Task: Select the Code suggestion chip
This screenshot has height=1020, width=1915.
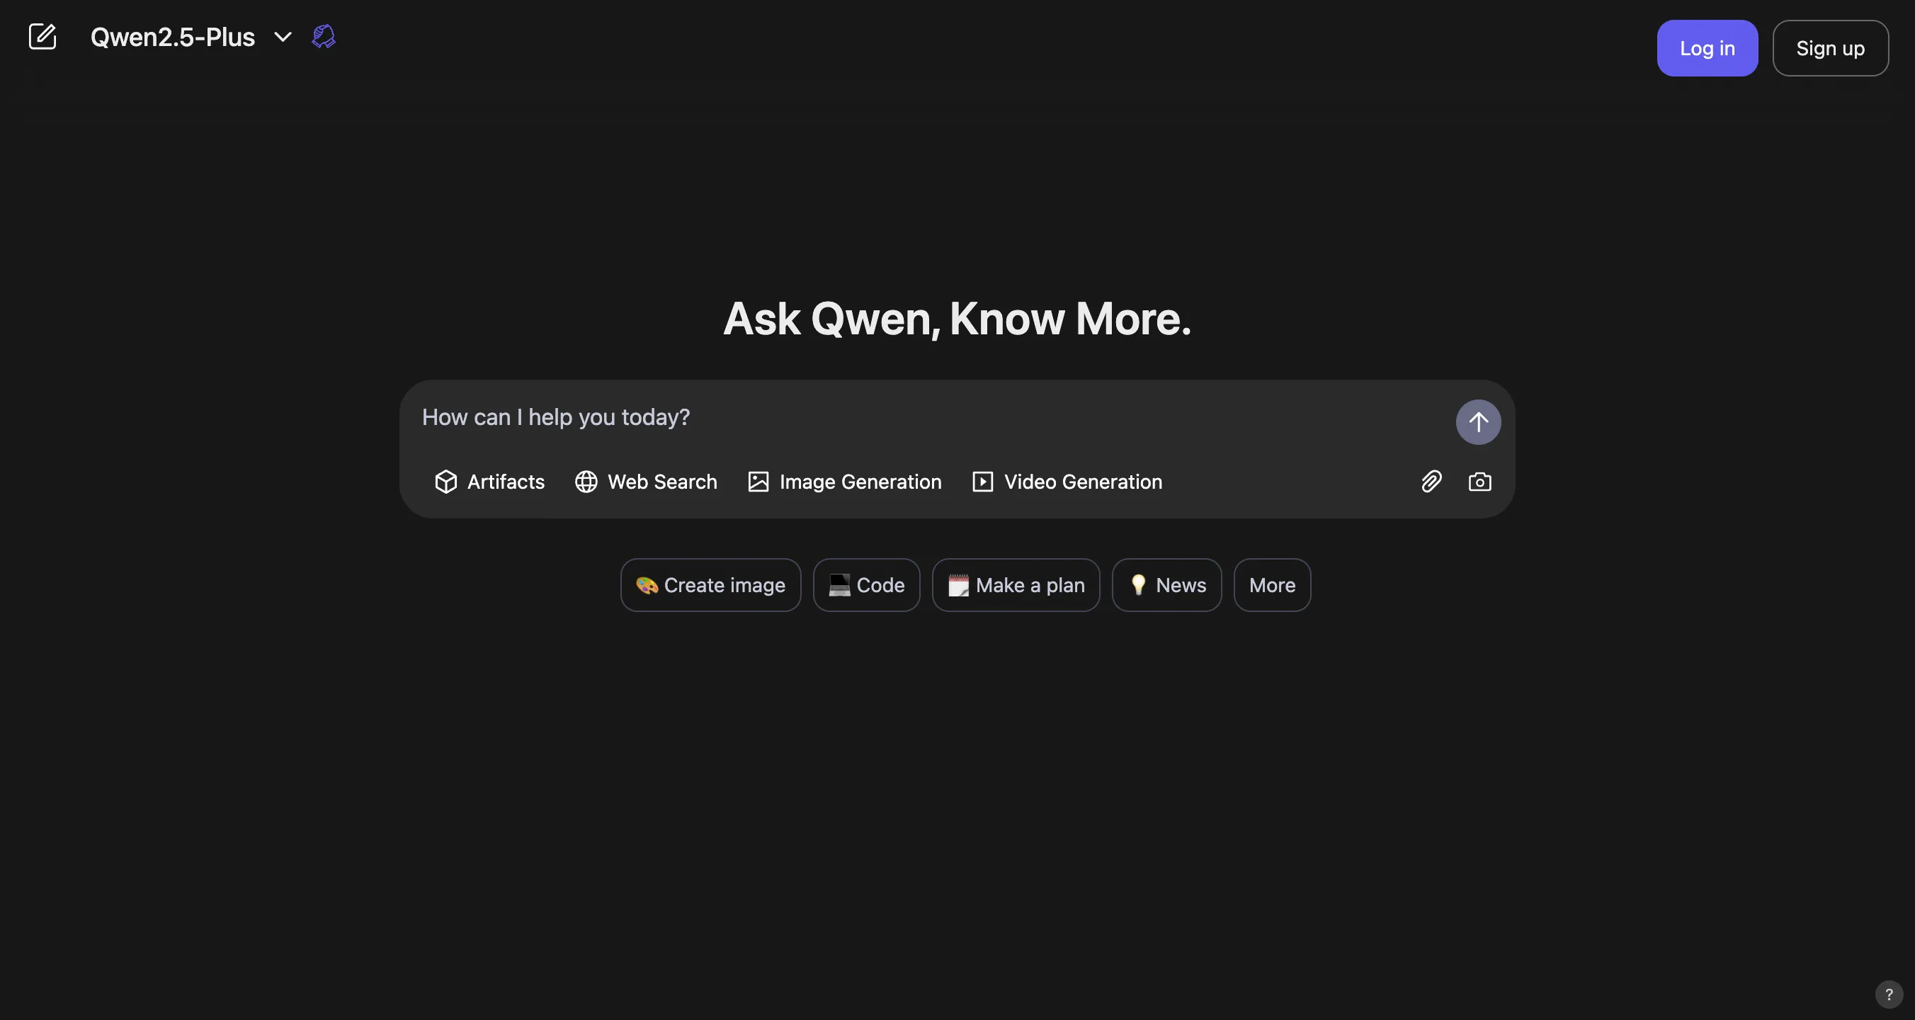Action: coord(866,585)
